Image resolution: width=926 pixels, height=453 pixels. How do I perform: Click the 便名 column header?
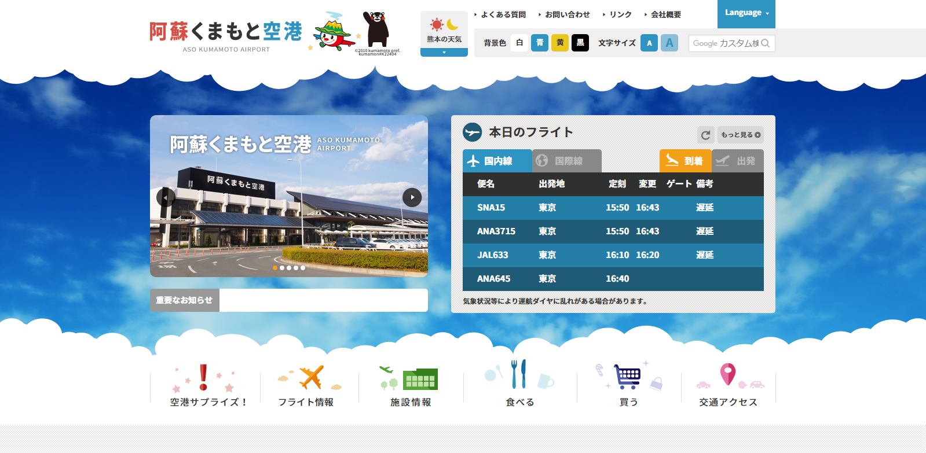pos(486,184)
